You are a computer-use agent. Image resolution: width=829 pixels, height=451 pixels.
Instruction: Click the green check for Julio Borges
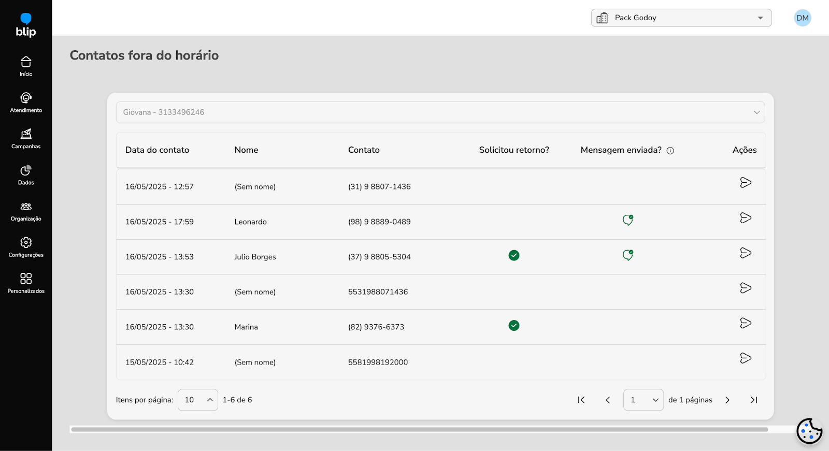[514, 255]
